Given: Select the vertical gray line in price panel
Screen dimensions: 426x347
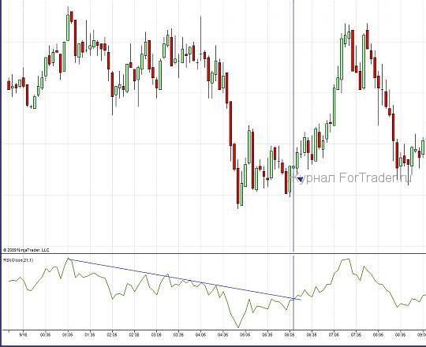Looking at the screenshot, I should (293, 126).
